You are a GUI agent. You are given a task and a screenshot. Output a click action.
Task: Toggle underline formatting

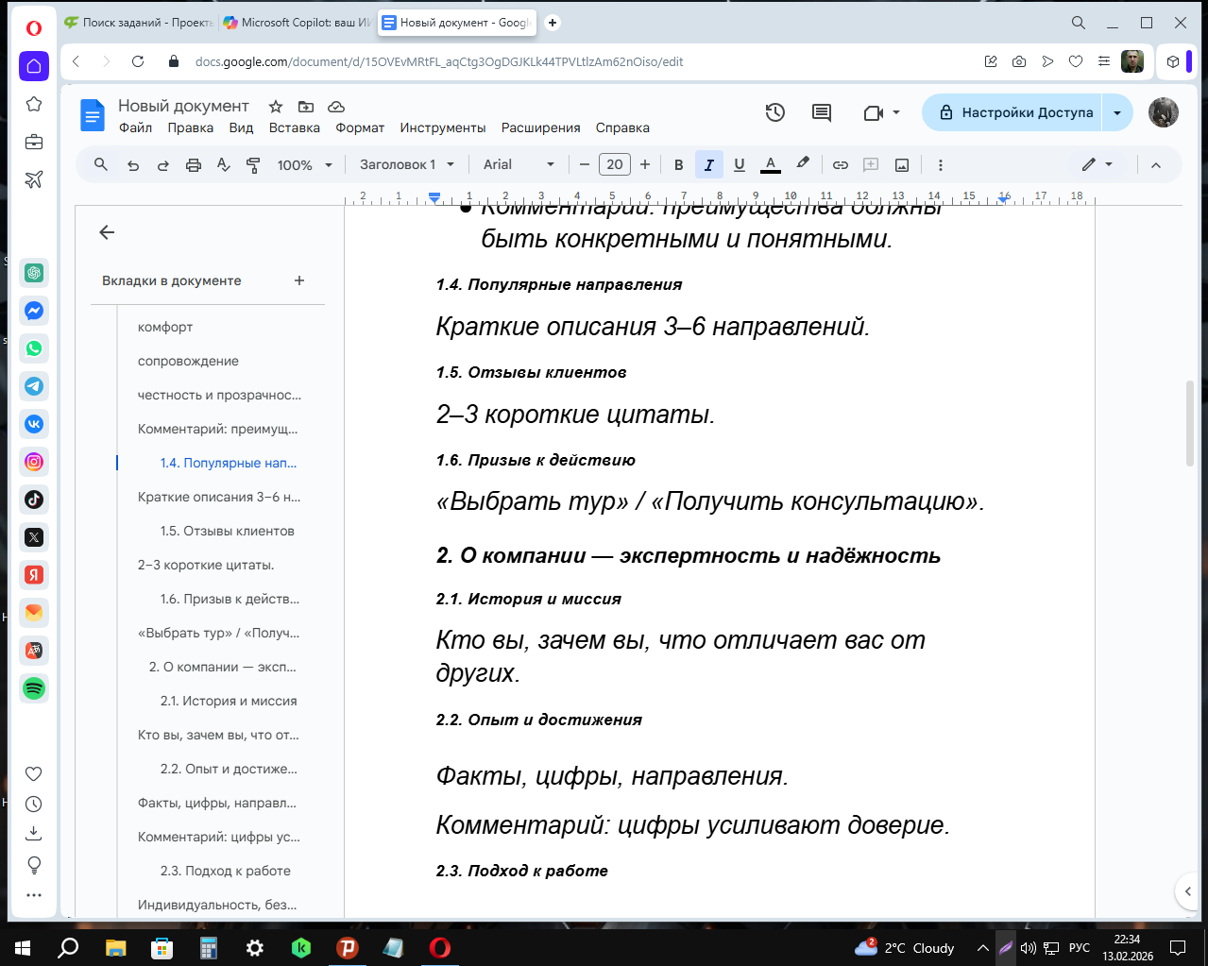pos(739,164)
